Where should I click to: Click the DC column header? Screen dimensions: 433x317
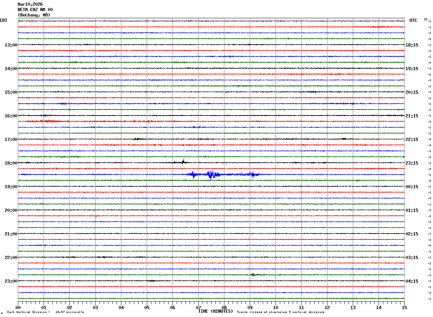tap(426, 19)
